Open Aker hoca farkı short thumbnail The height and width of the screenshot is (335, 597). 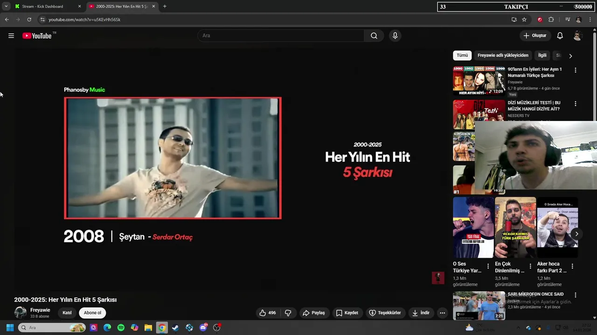pos(557,228)
